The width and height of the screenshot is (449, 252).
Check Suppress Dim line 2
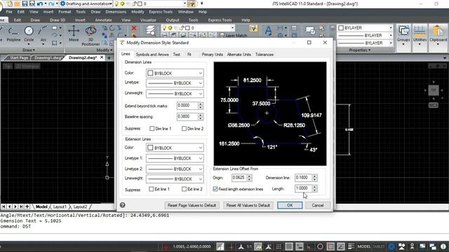click(x=184, y=129)
